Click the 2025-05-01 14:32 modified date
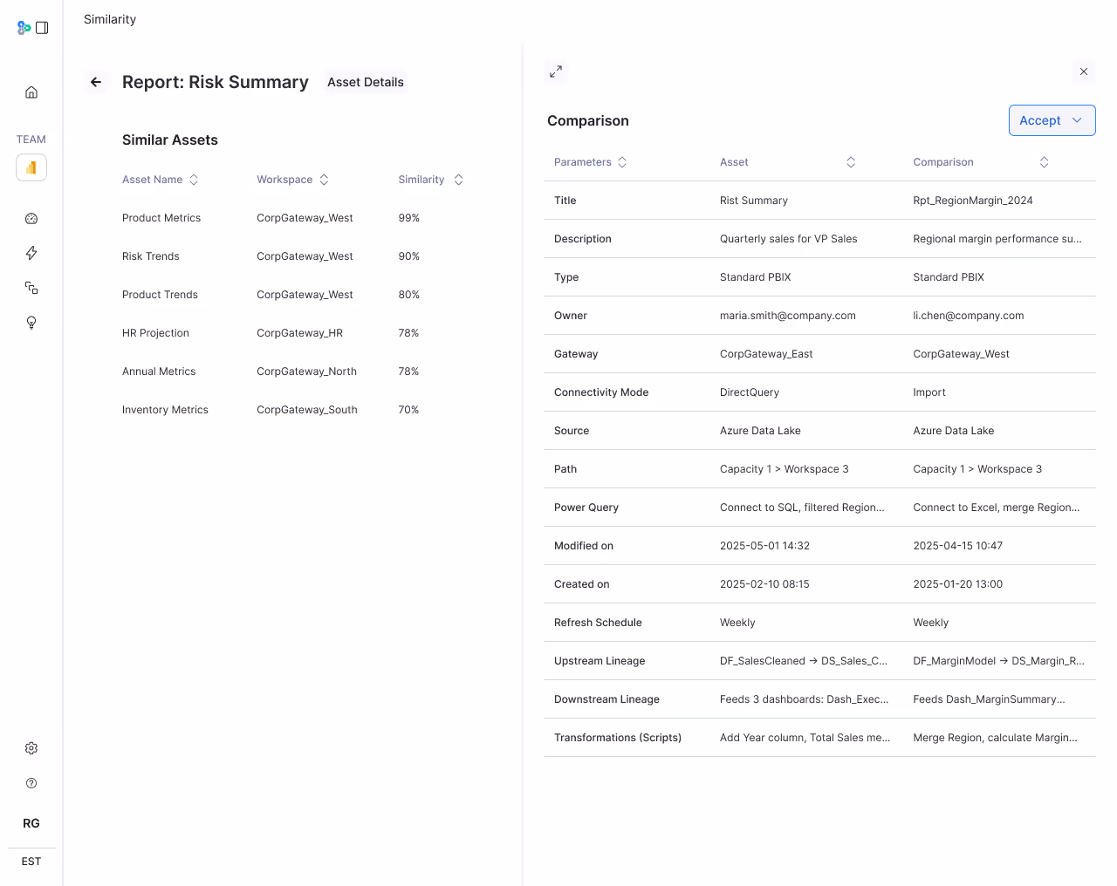1117x886 pixels. pyautogui.click(x=764, y=546)
